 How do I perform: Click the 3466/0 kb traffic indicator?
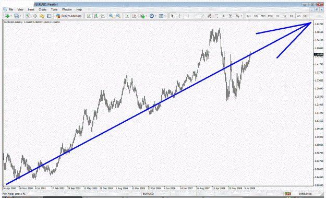point(305,194)
